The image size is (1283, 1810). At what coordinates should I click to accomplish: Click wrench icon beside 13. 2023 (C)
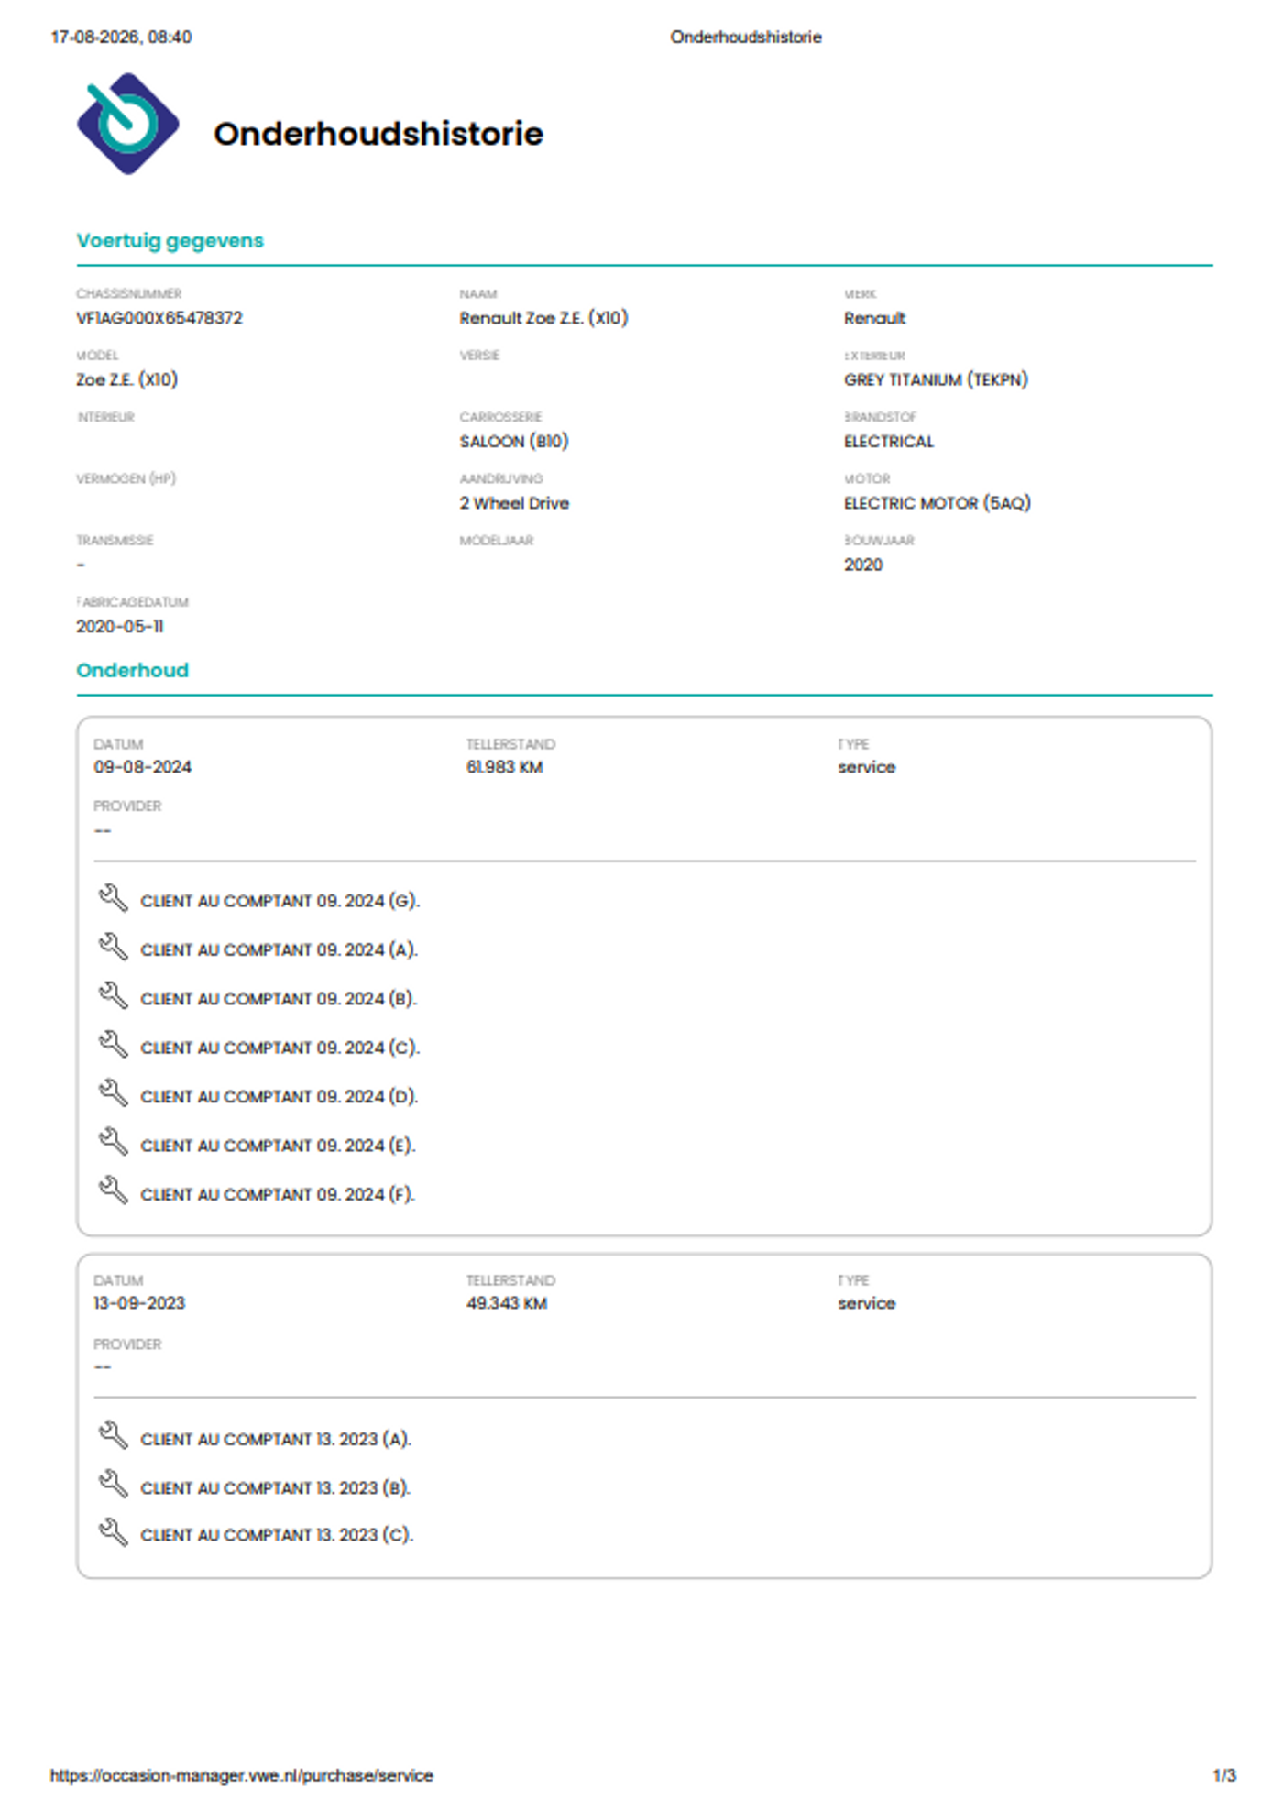[113, 1532]
